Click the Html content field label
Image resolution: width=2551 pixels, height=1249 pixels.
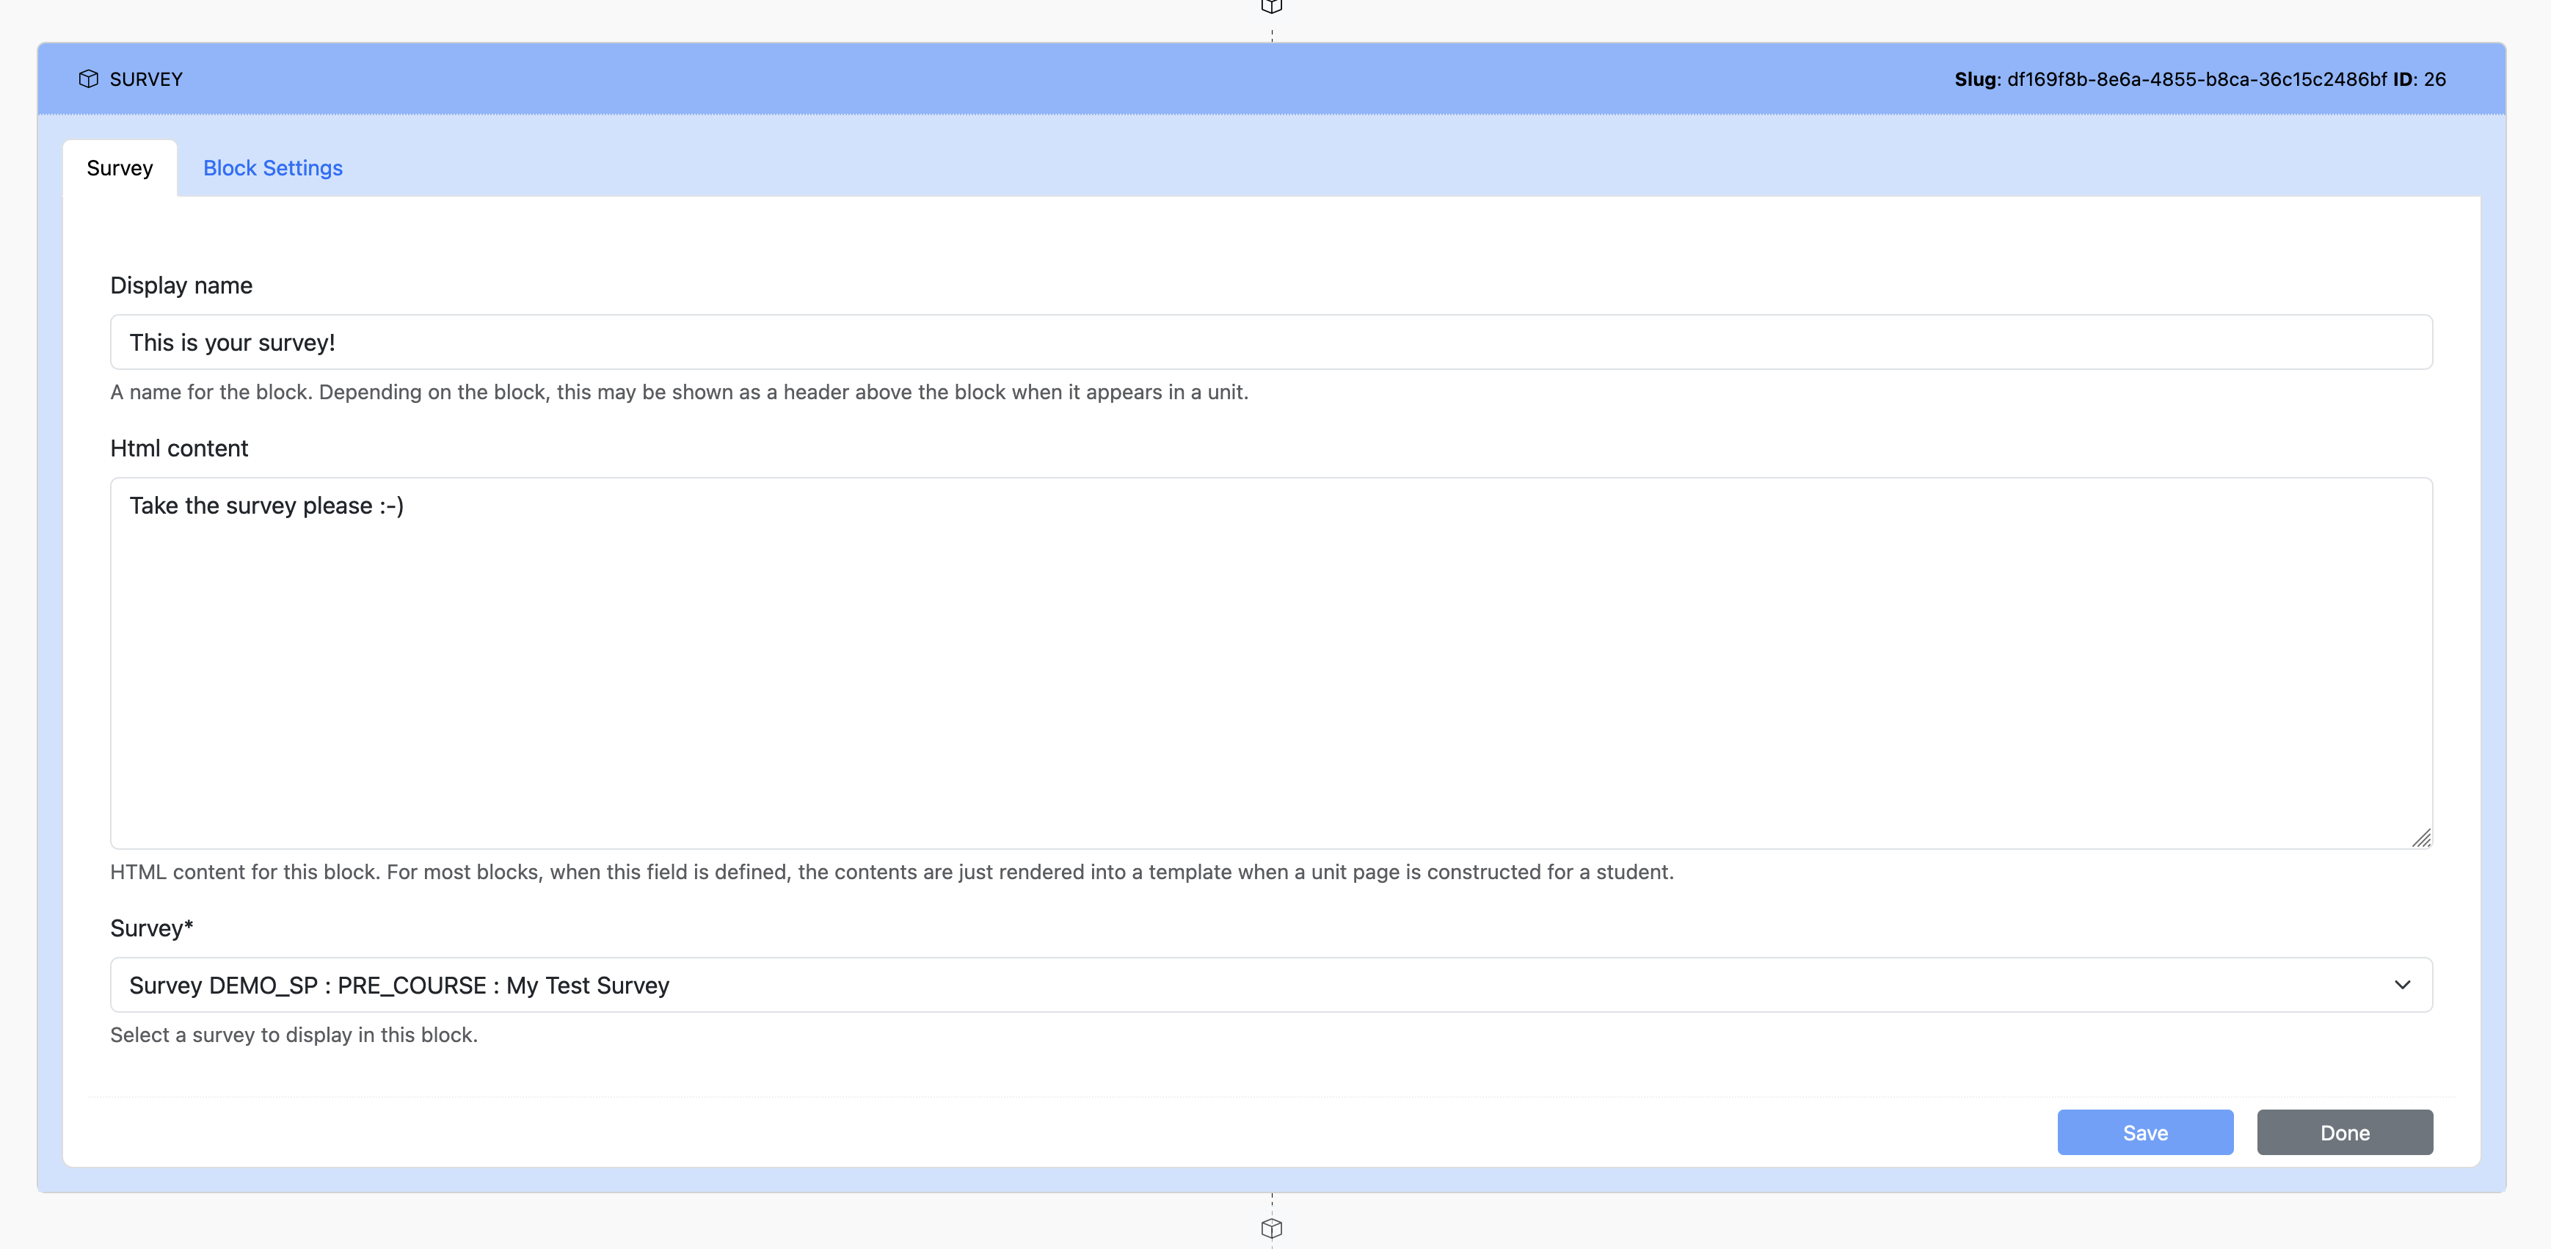179,448
